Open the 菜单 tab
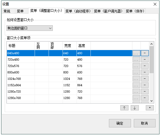This screenshot has width=162, height=136. click(x=22, y=11)
